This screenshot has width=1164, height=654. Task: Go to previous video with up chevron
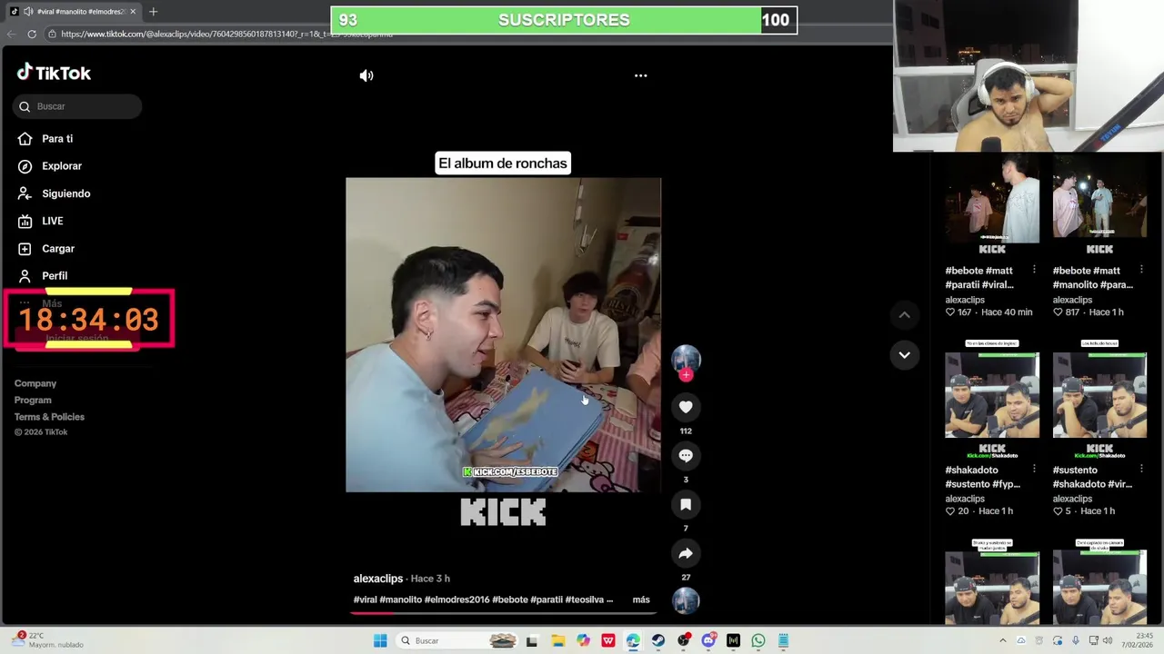tap(904, 315)
